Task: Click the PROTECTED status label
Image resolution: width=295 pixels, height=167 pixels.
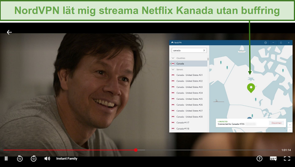Action: (223, 122)
